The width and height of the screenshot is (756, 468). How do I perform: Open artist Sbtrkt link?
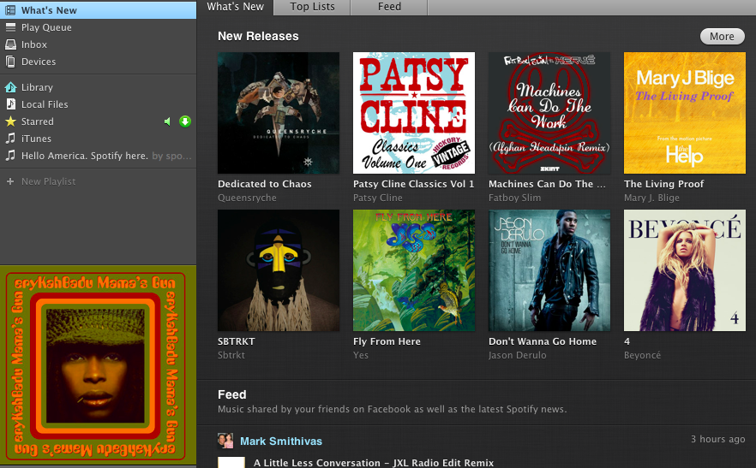pyautogui.click(x=231, y=355)
